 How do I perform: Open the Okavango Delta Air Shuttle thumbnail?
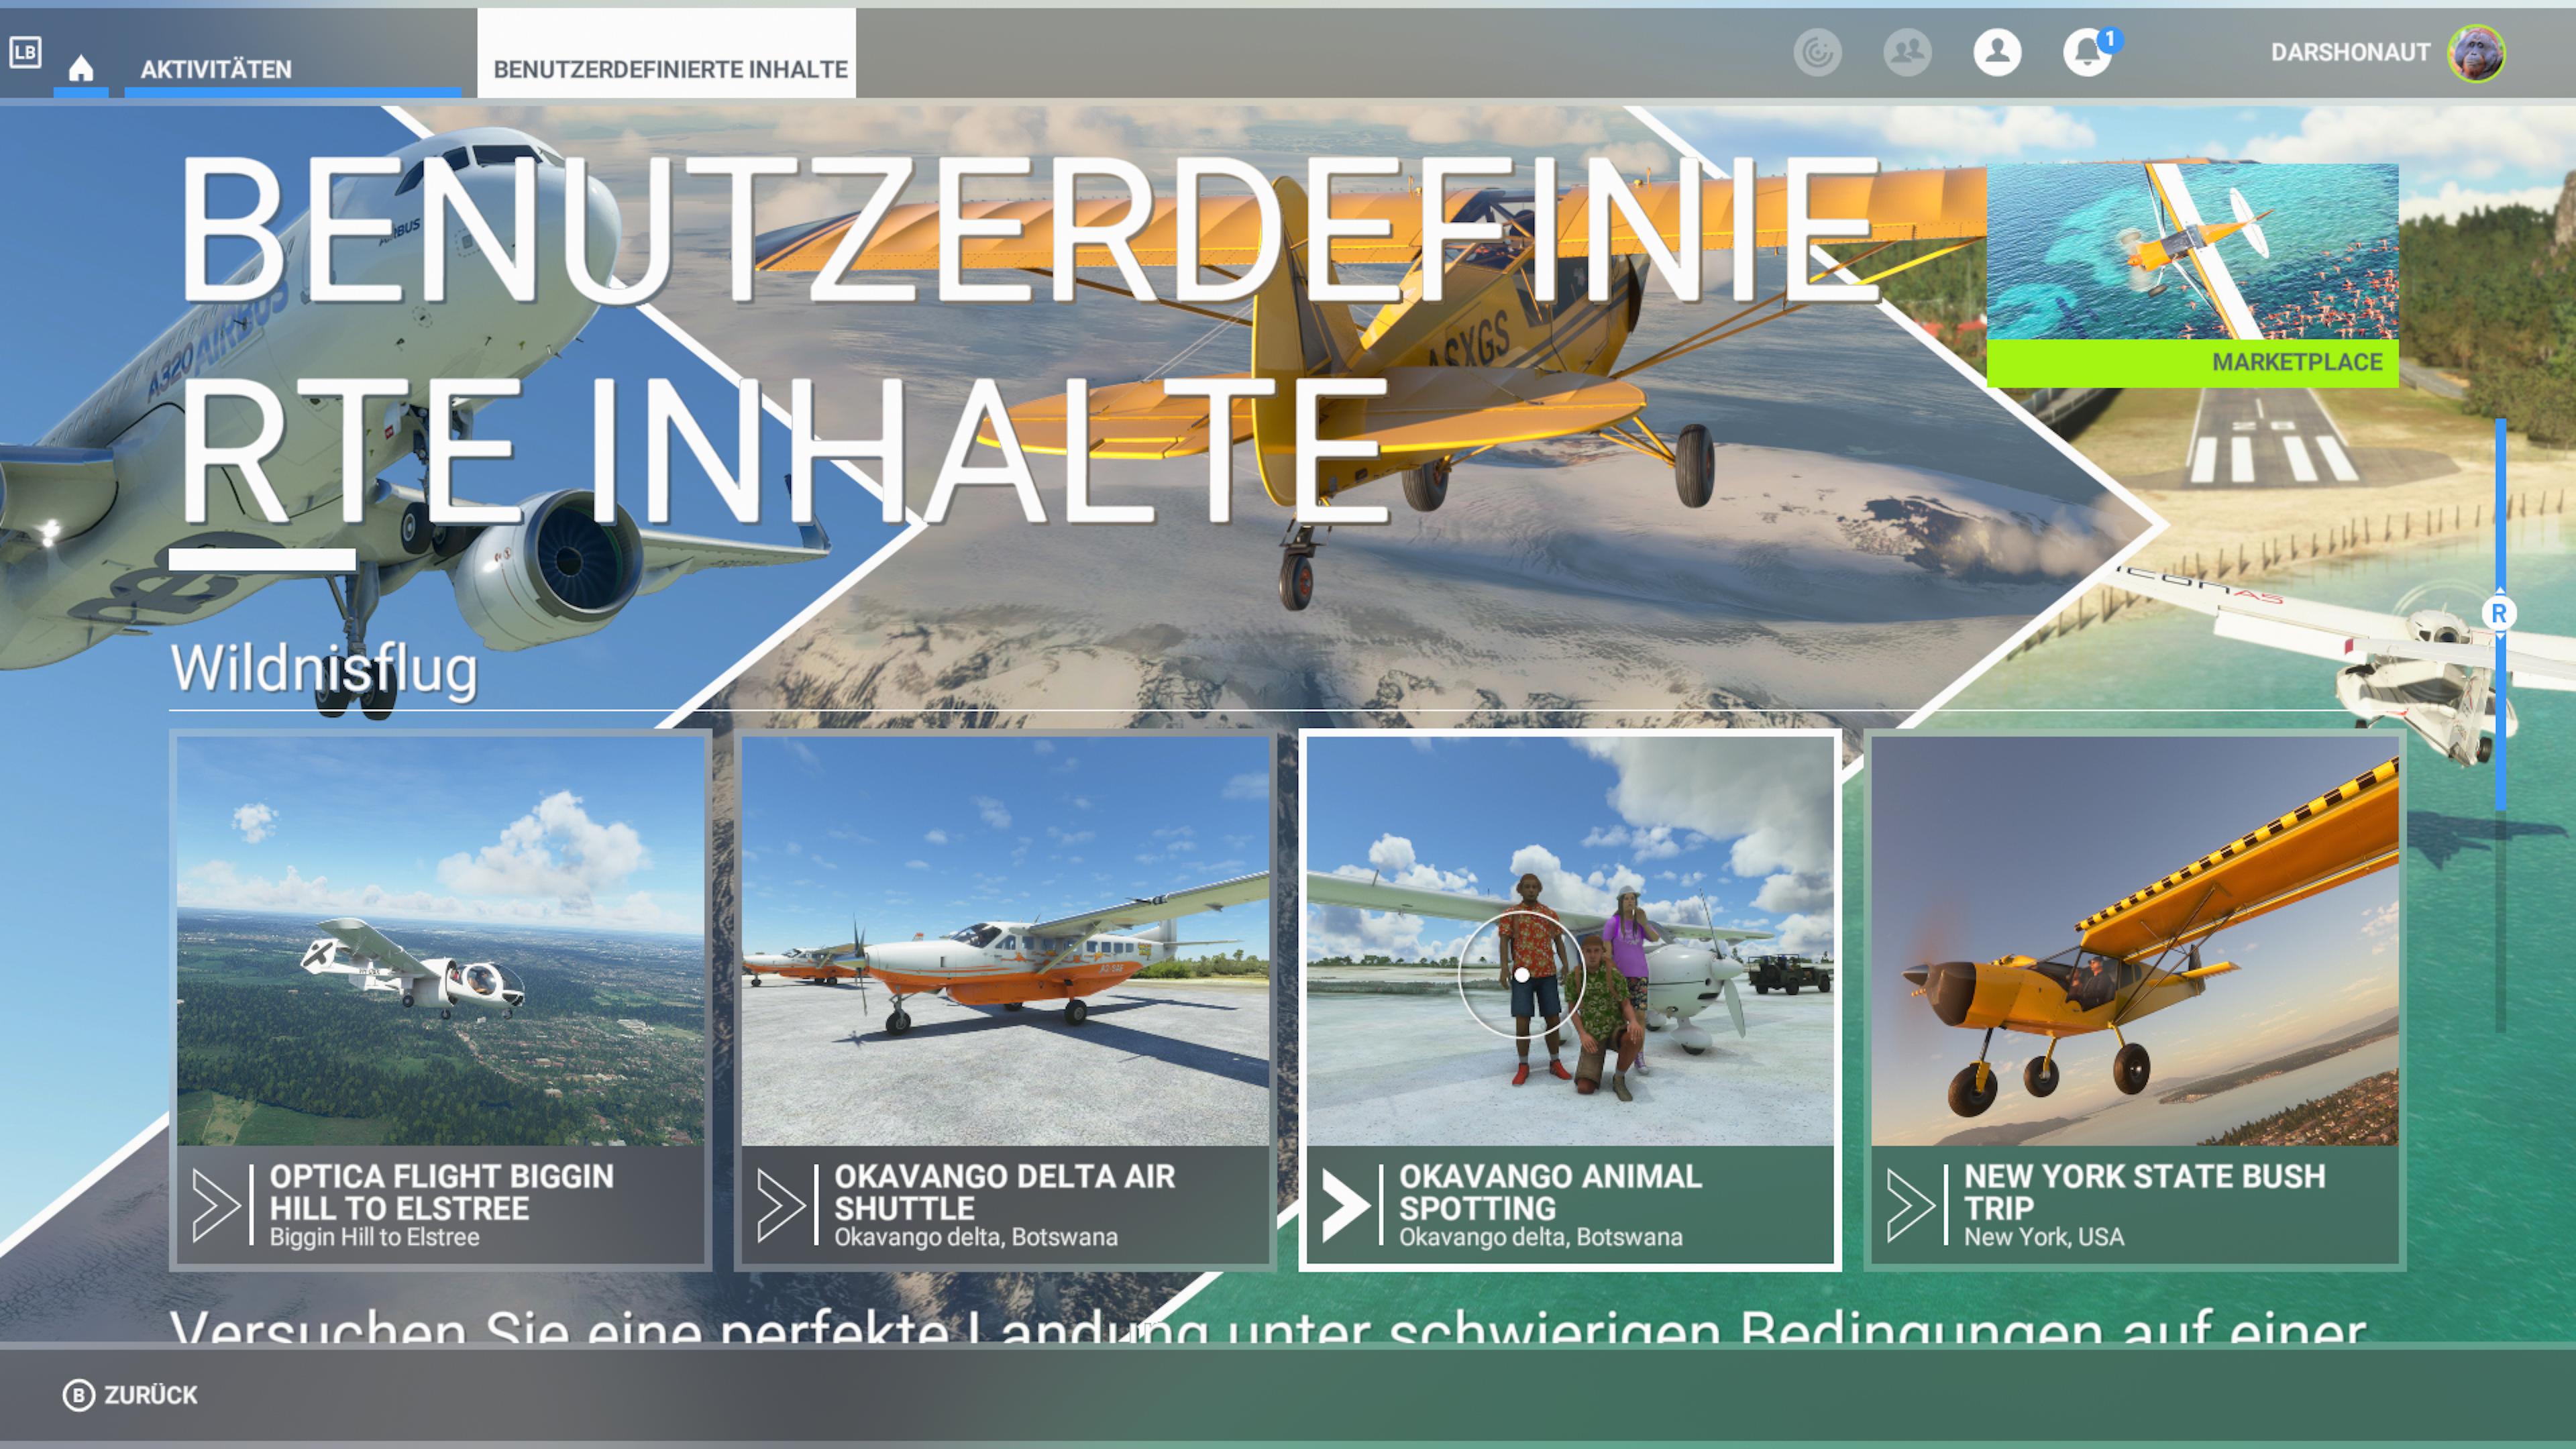click(1005, 940)
